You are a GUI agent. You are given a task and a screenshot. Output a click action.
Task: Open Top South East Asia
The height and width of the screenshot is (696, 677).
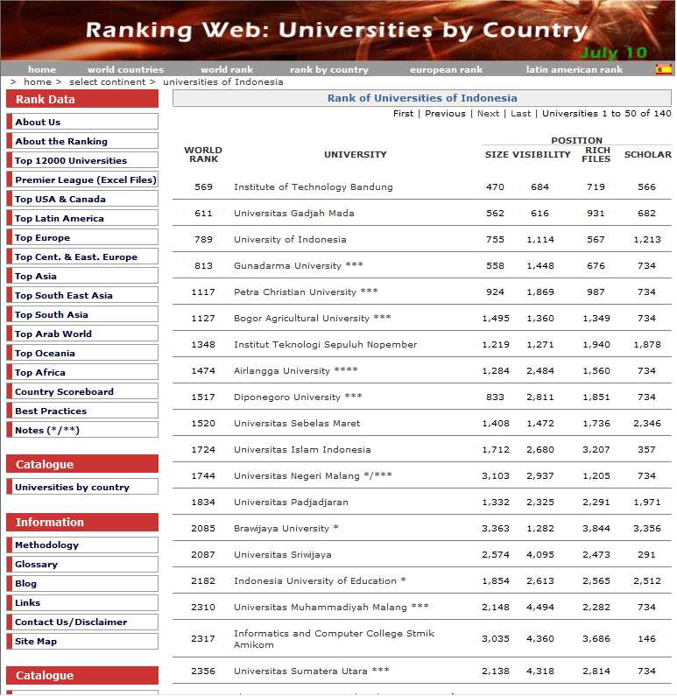(82, 295)
